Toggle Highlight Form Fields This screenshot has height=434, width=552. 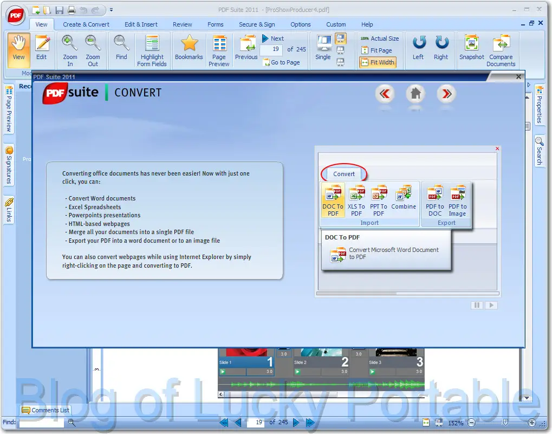coord(152,50)
